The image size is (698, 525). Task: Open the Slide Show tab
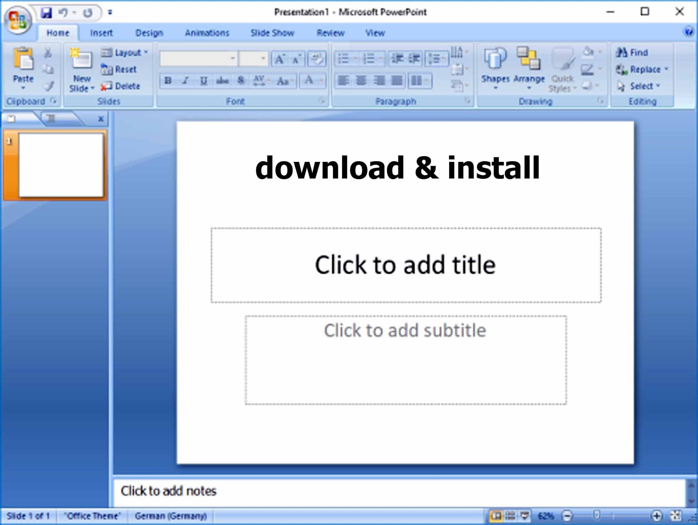pos(272,33)
